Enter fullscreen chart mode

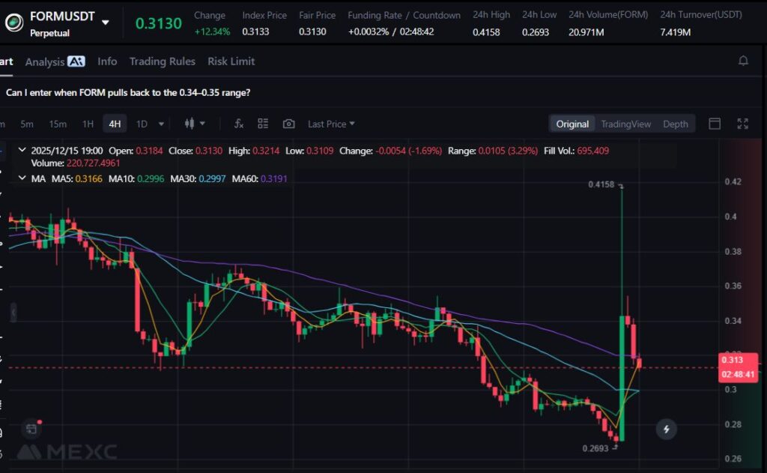(x=743, y=124)
